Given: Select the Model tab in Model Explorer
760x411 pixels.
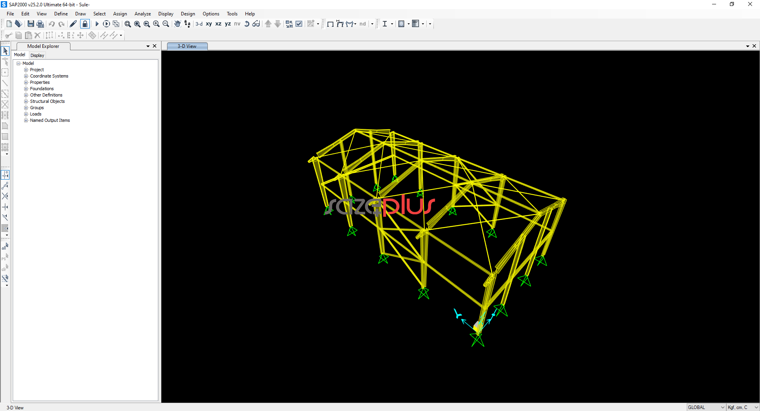Looking at the screenshot, I should [x=19, y=55].
